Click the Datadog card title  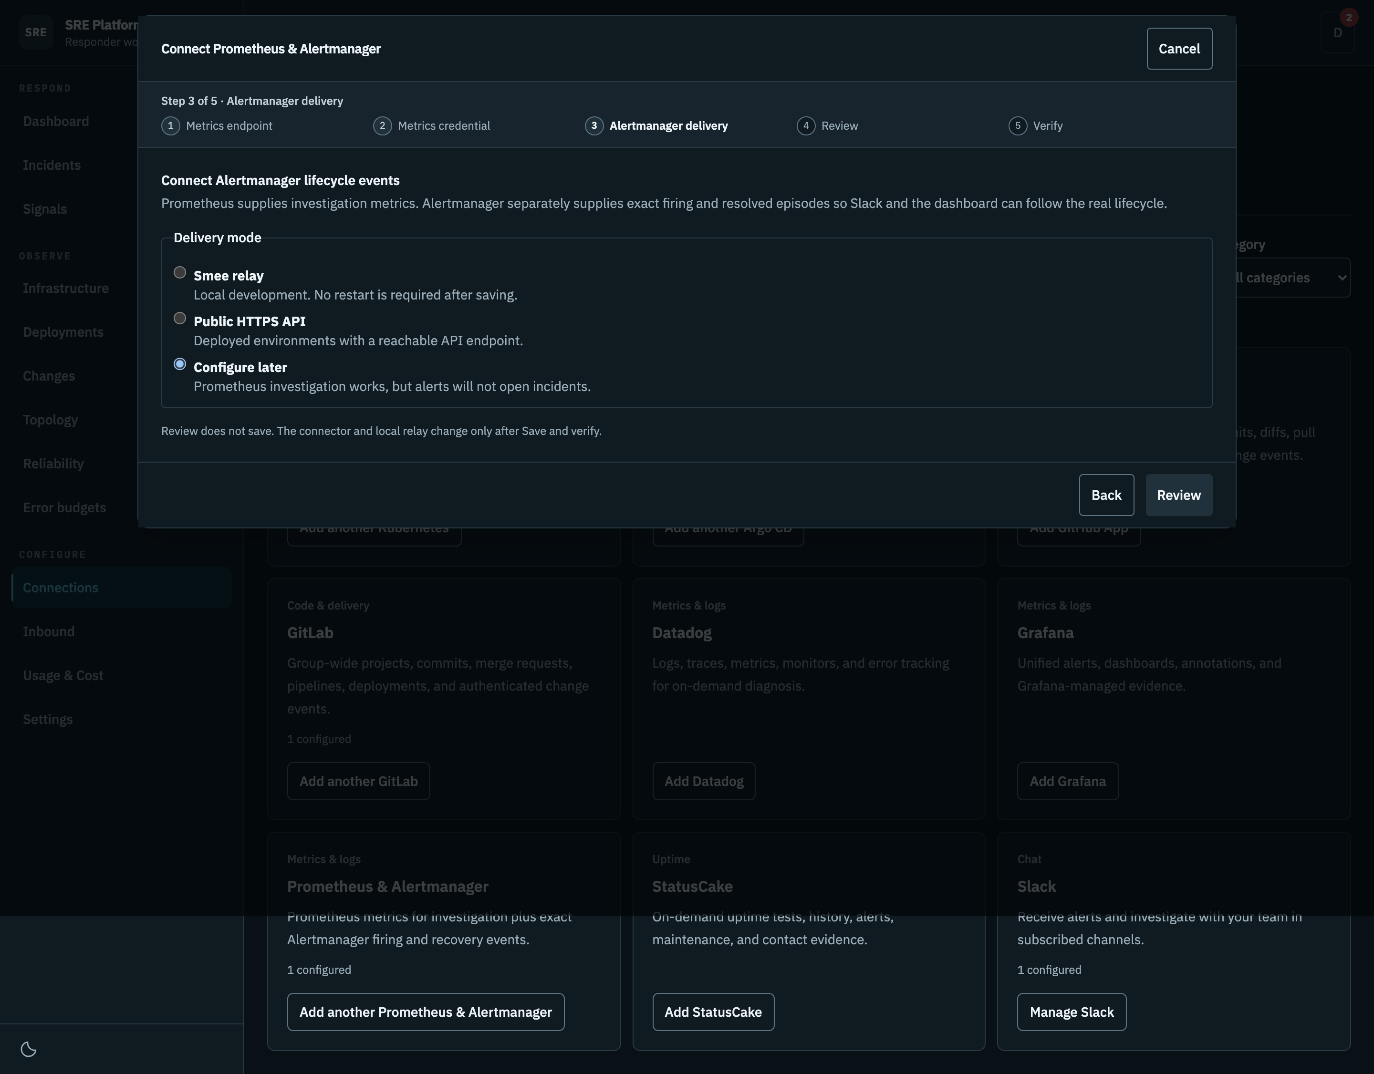click(682, 632)
